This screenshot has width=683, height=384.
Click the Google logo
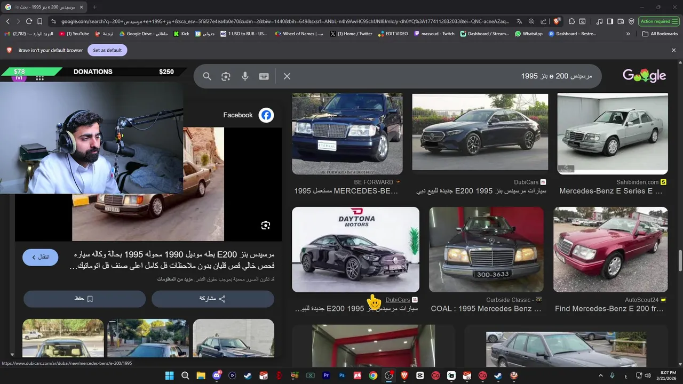coord(644,76)
